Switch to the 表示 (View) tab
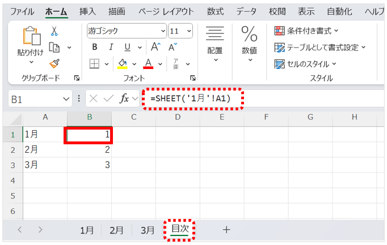The height and width of the screenshot is (245, 387). [306, 11]
